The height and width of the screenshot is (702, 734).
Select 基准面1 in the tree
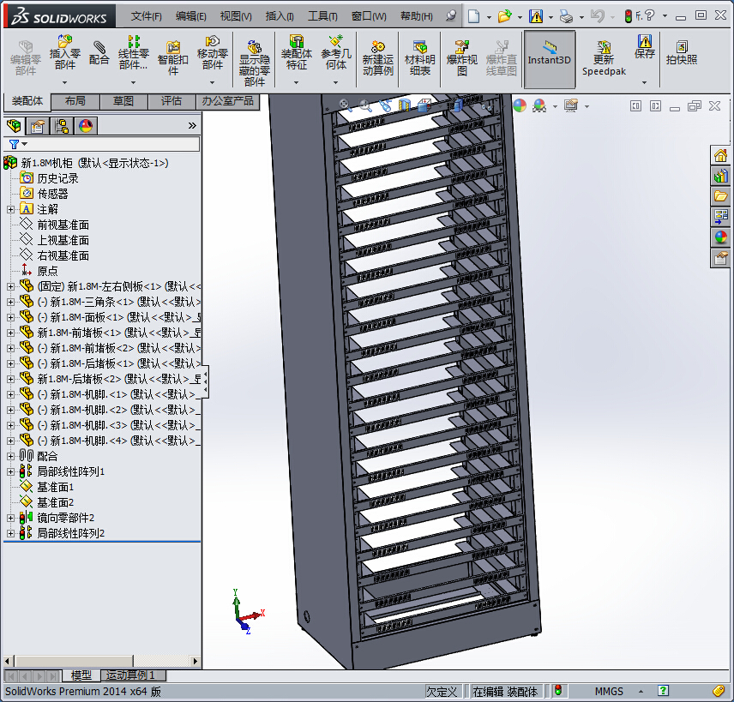(55, 488)
